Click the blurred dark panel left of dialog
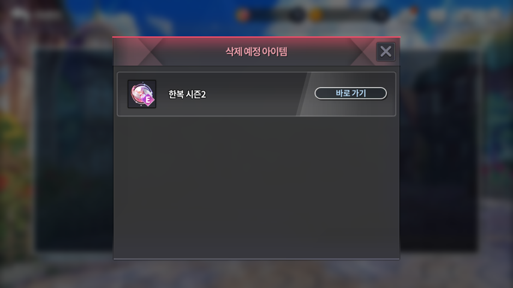 [74, 150]
